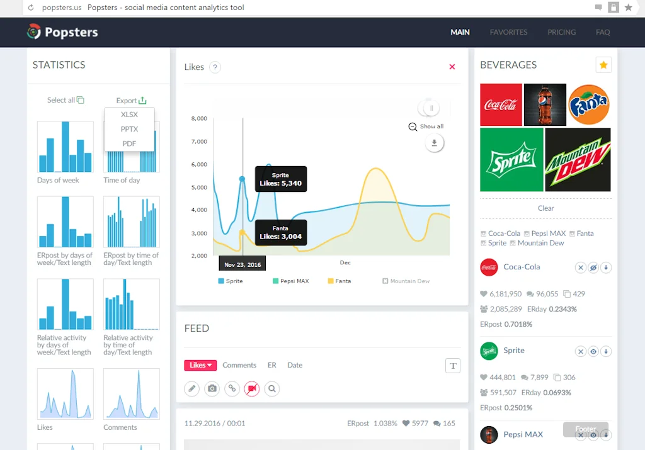
Task: Expand Coca-Cola details with down arrow
Action: click(x=606, y=268)
